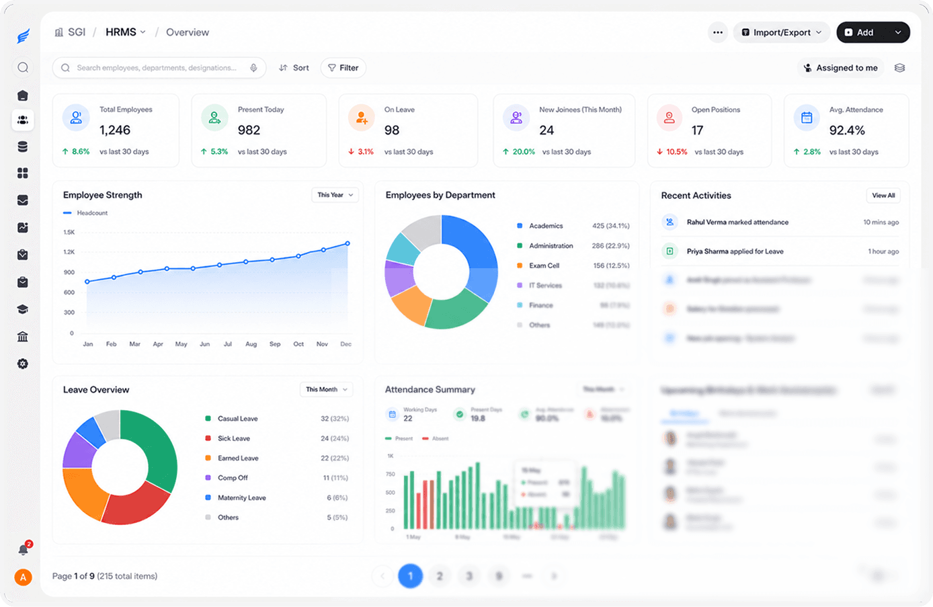Open settings gear icon in sidebar
Screen dimensions: 933x607
(x=23, y=364)
